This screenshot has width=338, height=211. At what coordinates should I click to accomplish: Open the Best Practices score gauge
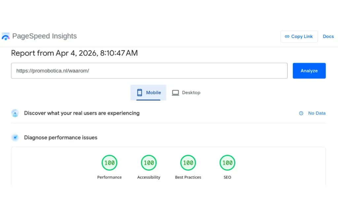188,163
